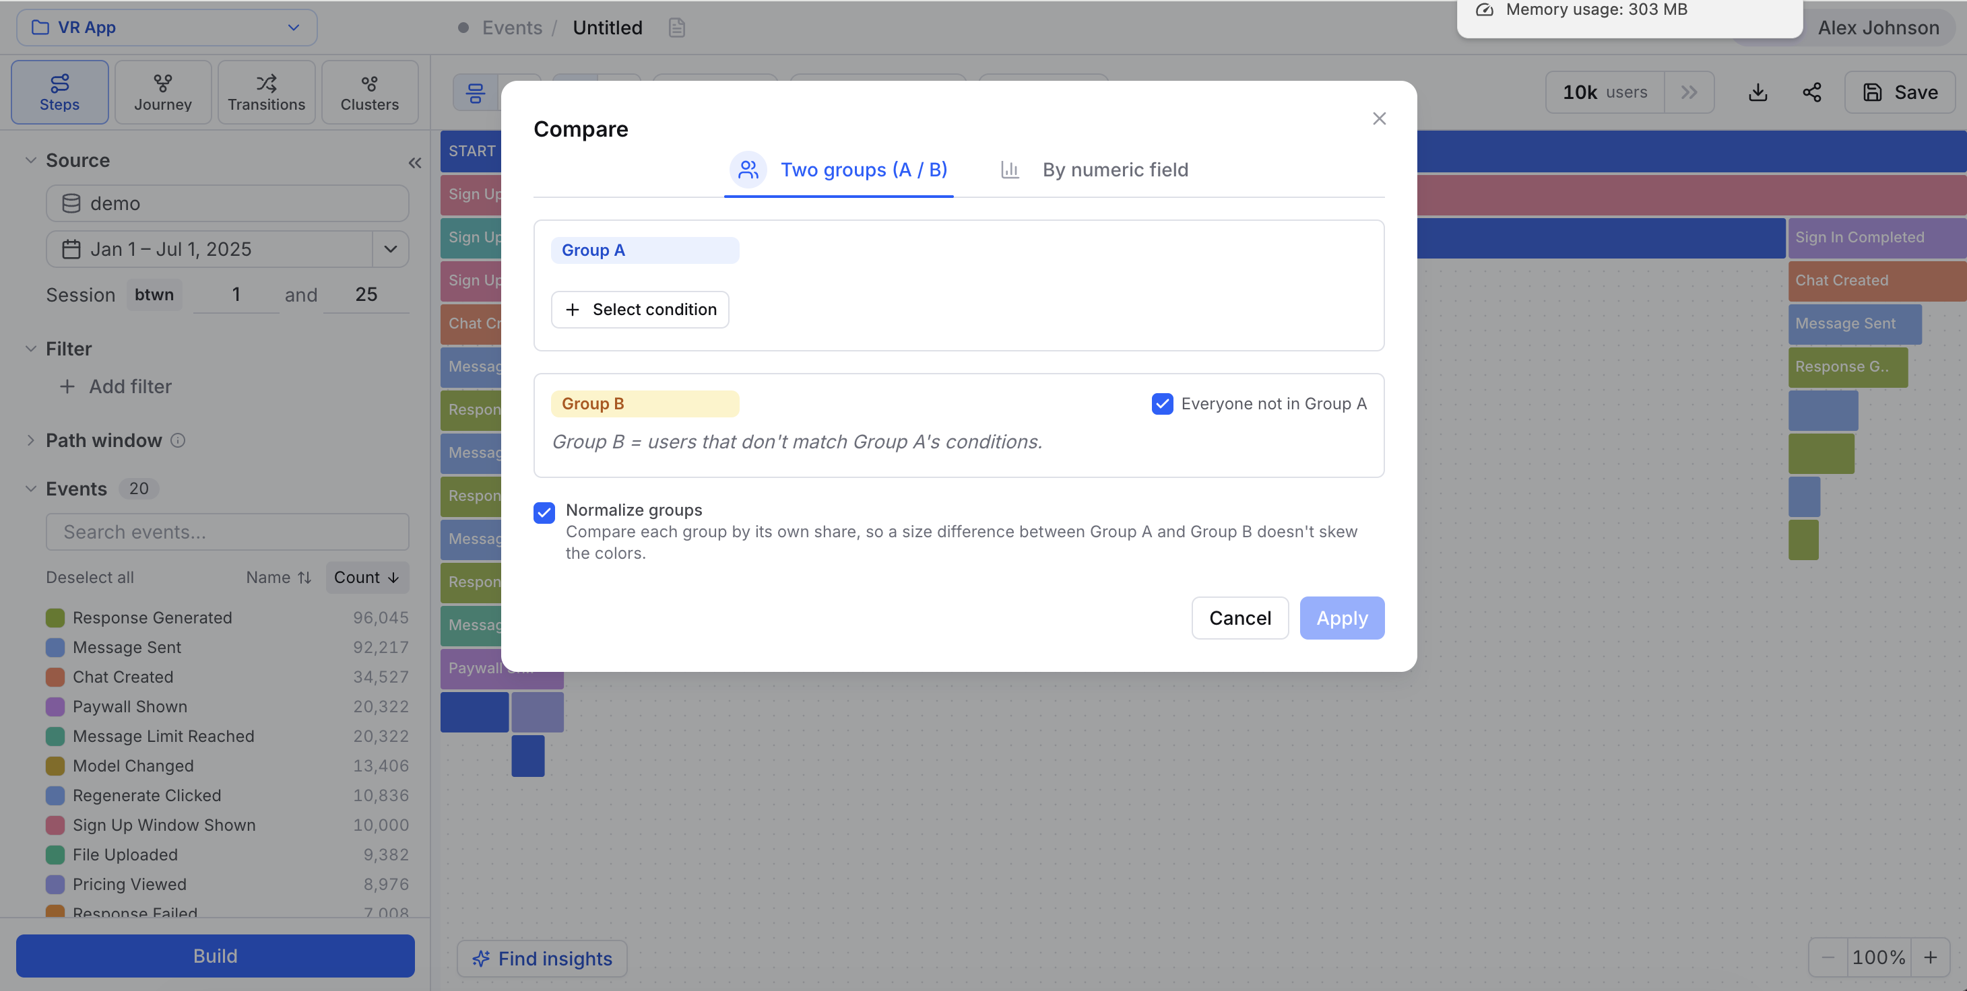Sort events by Name
This screenshot has width=1967, height=991.
point(278,578)
